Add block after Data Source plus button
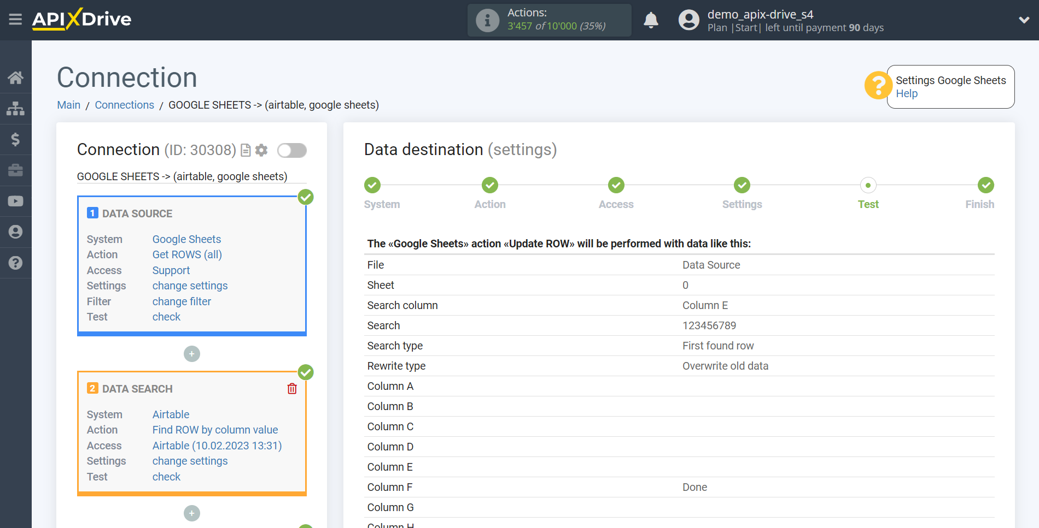Viewport: 1039px width, 528px height. click(191, 354)
